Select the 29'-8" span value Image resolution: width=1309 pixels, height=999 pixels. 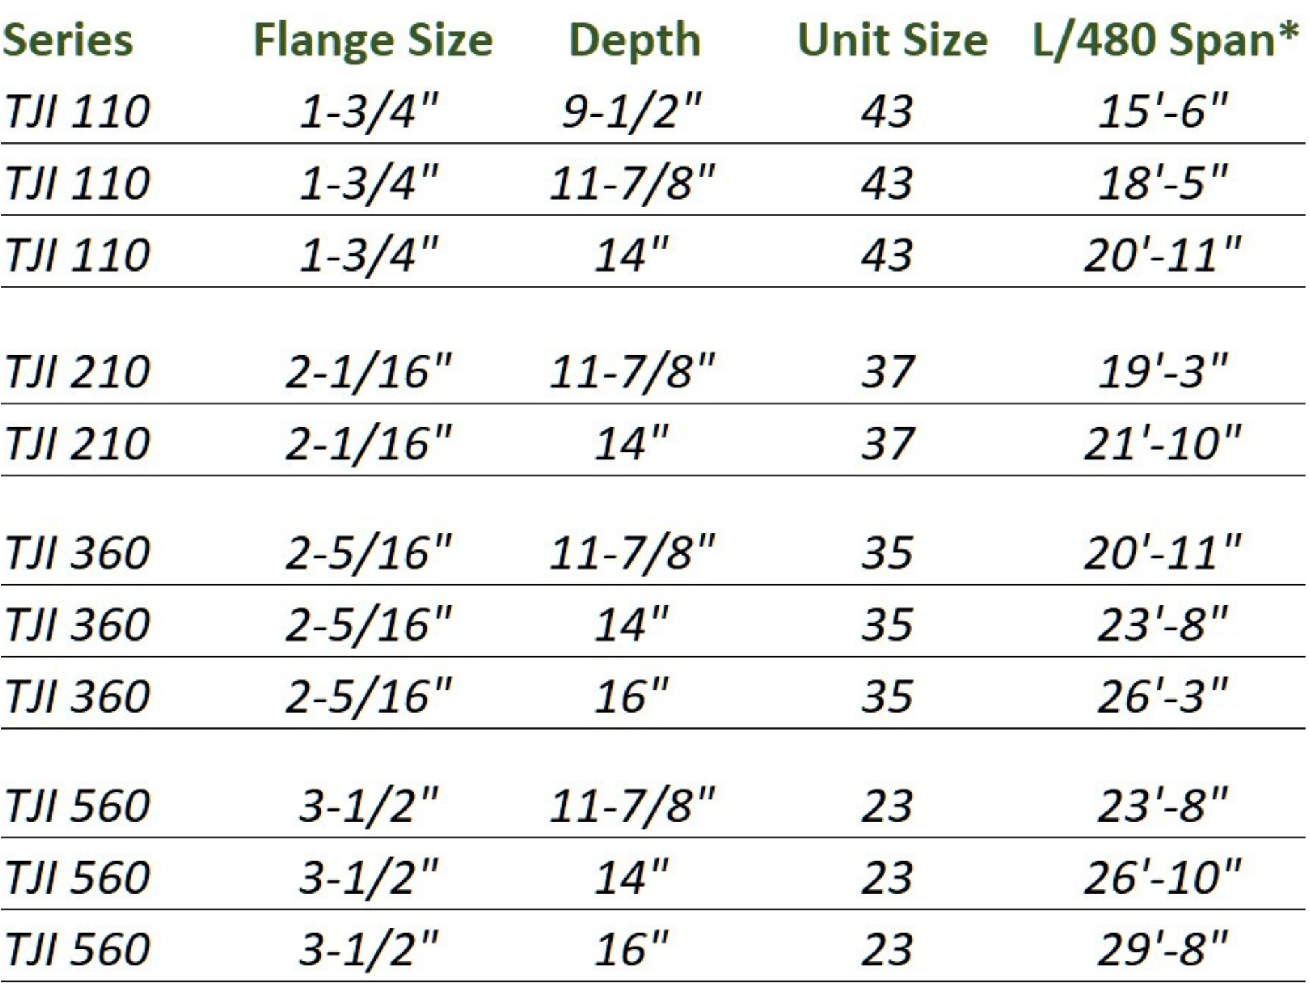1163,949
